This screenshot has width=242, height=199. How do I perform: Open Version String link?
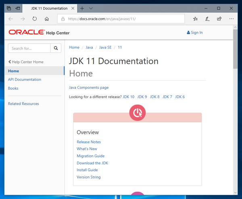[x=89, y=177]
